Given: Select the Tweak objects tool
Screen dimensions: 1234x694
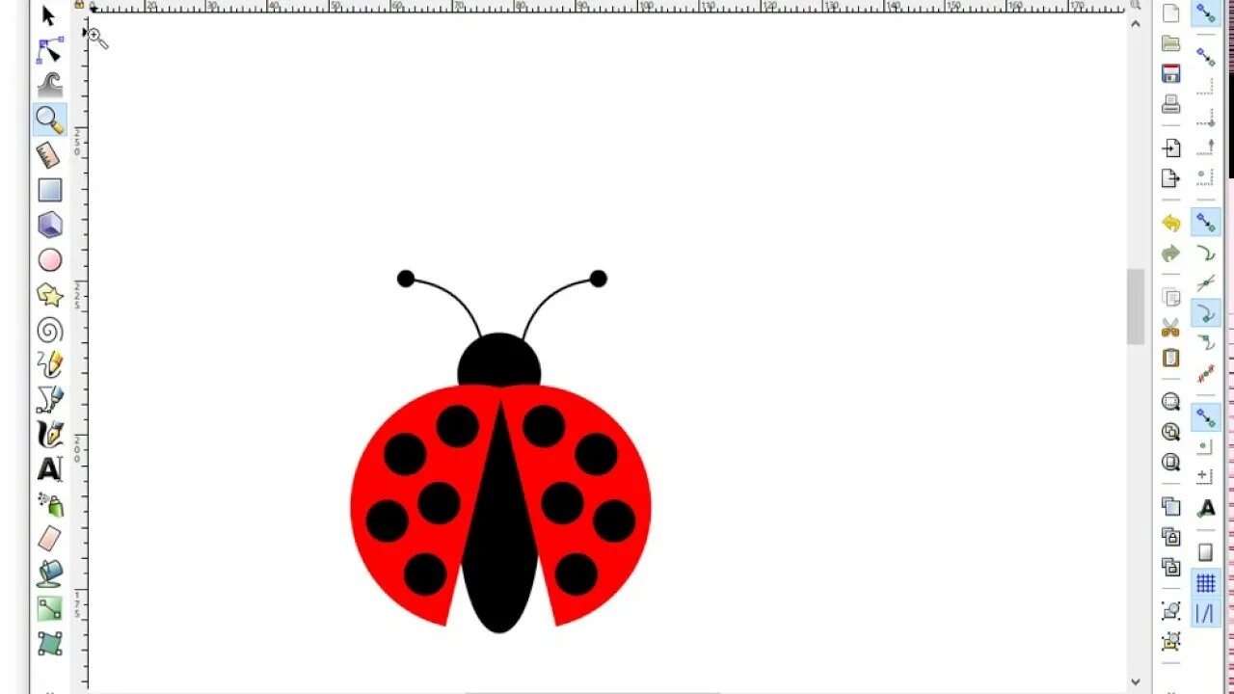Looking at the screenshot, I should point(49,85).
